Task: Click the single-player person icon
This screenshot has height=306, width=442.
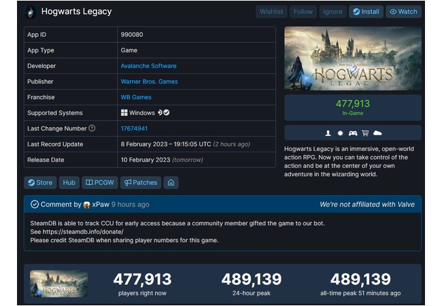Action: (x=328, y=133)
